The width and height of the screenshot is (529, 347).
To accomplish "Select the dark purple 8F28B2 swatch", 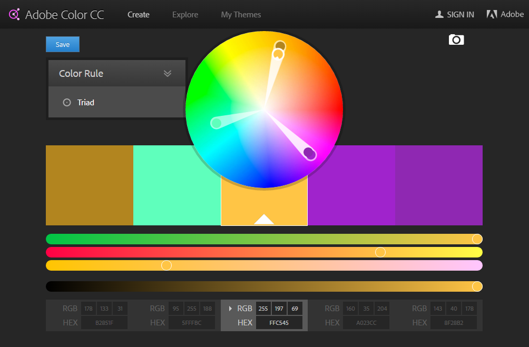I will [x=439, y=185].
